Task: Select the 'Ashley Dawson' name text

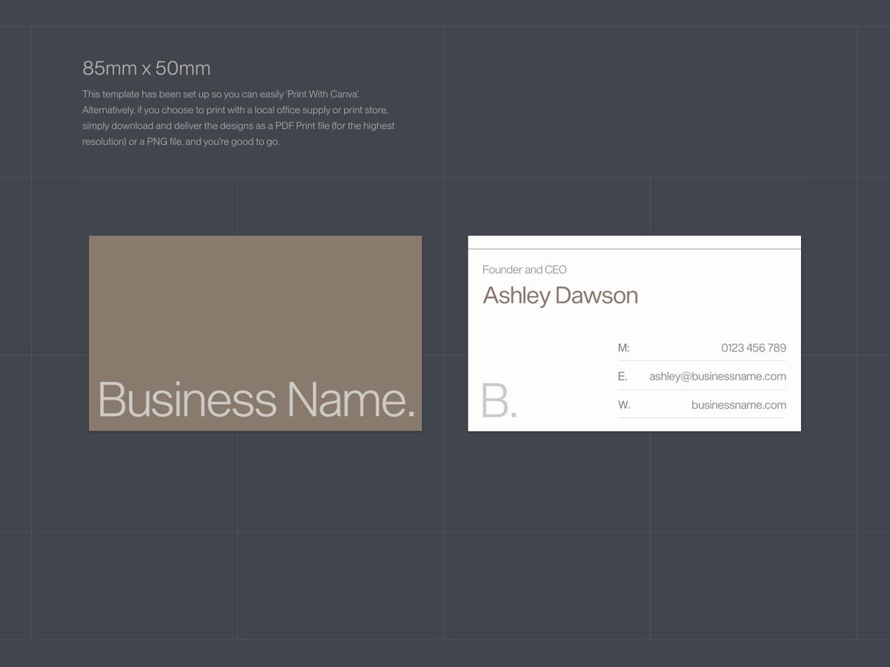Action: [x=561, y=295]
